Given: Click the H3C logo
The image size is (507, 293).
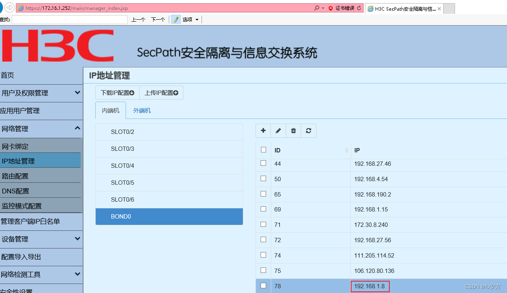Looking at the screenshot, I should pos(58,46).
